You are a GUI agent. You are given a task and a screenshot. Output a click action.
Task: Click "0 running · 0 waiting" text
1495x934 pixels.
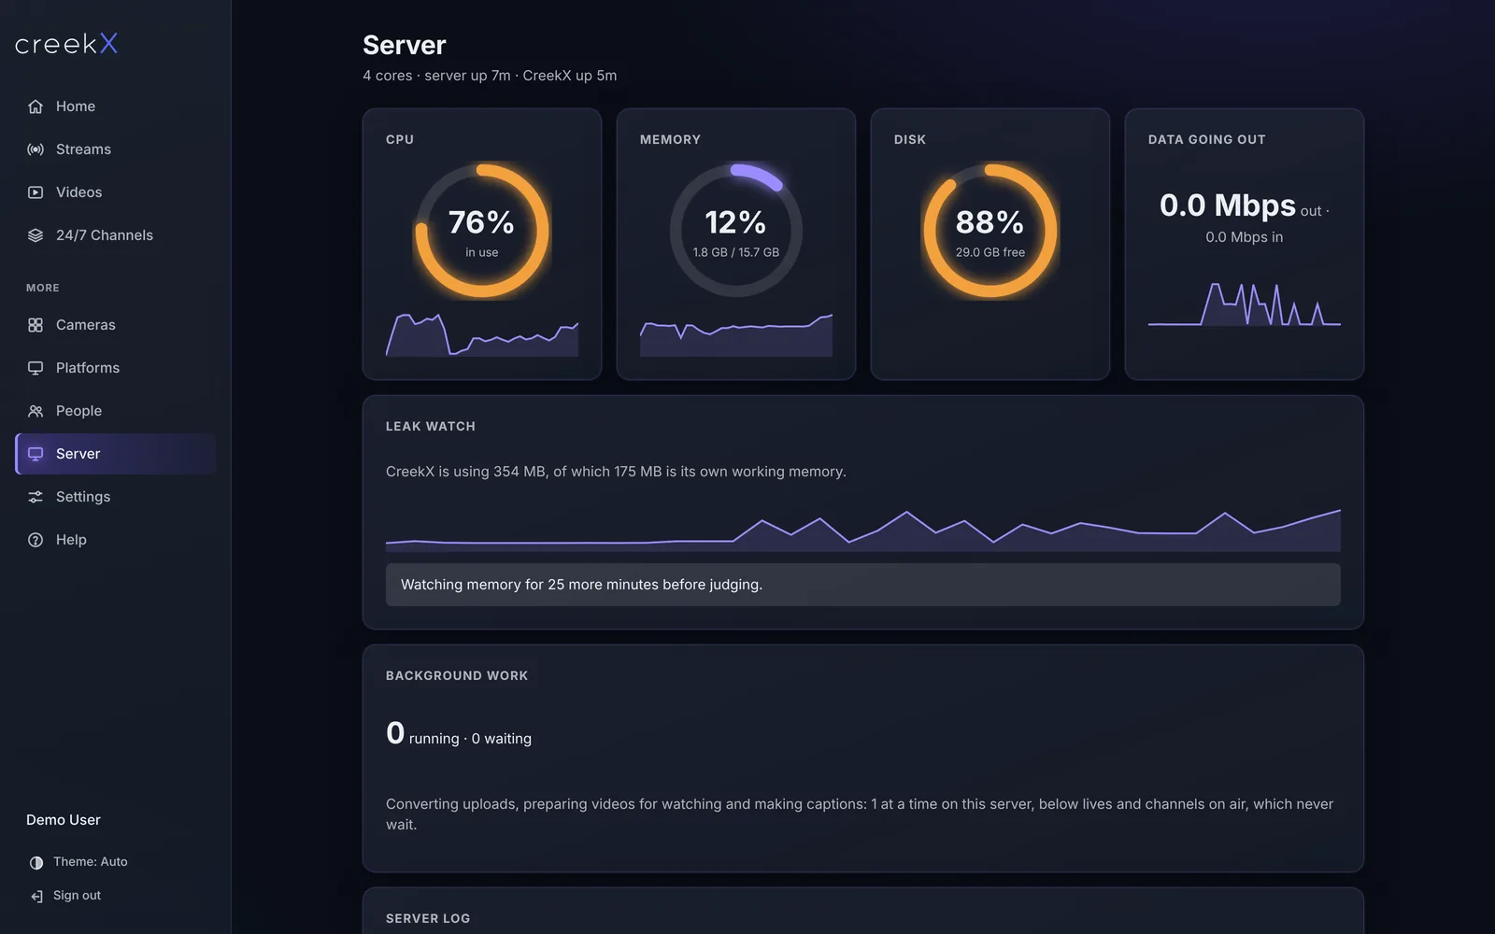click(x=459, y=735)
